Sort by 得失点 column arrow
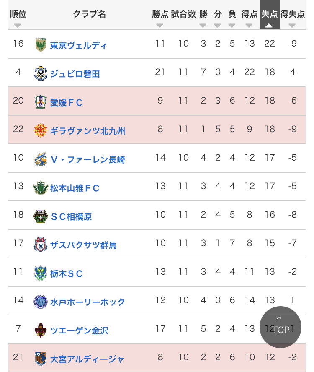This screenshot has height=372, width=314. (x=292, y=25)
